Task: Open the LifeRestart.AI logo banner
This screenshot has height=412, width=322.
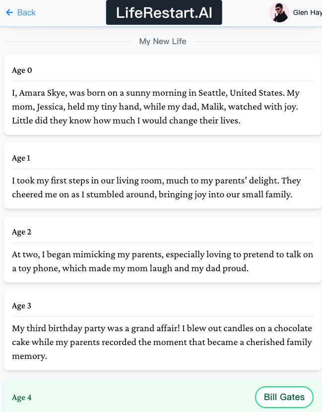Action: (164, 13)
